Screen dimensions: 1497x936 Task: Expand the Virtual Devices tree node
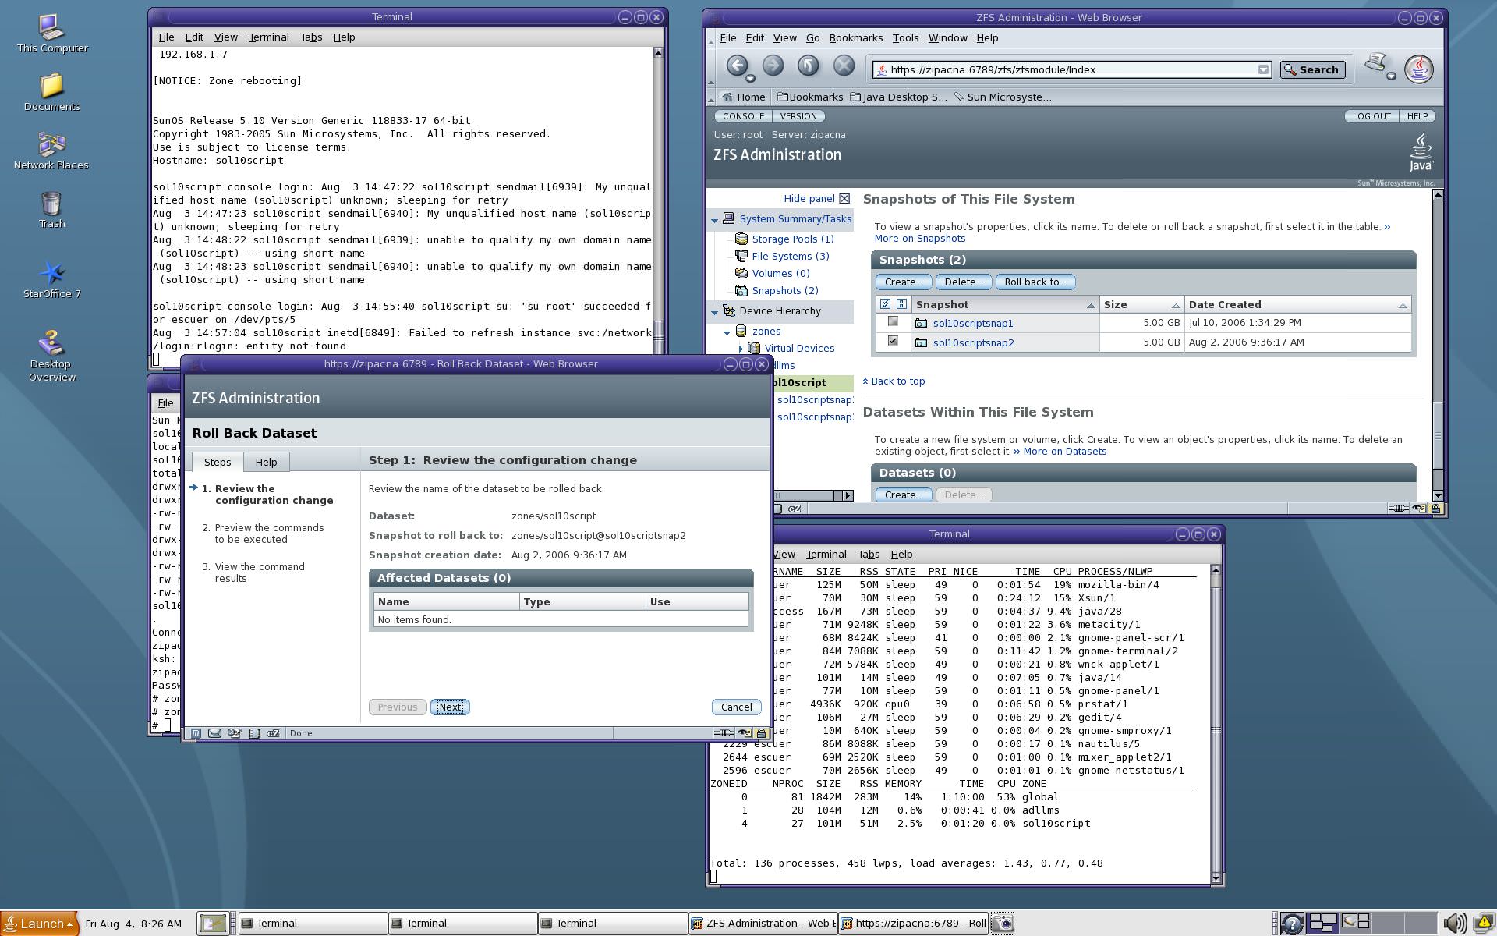[x=741, y=349]
